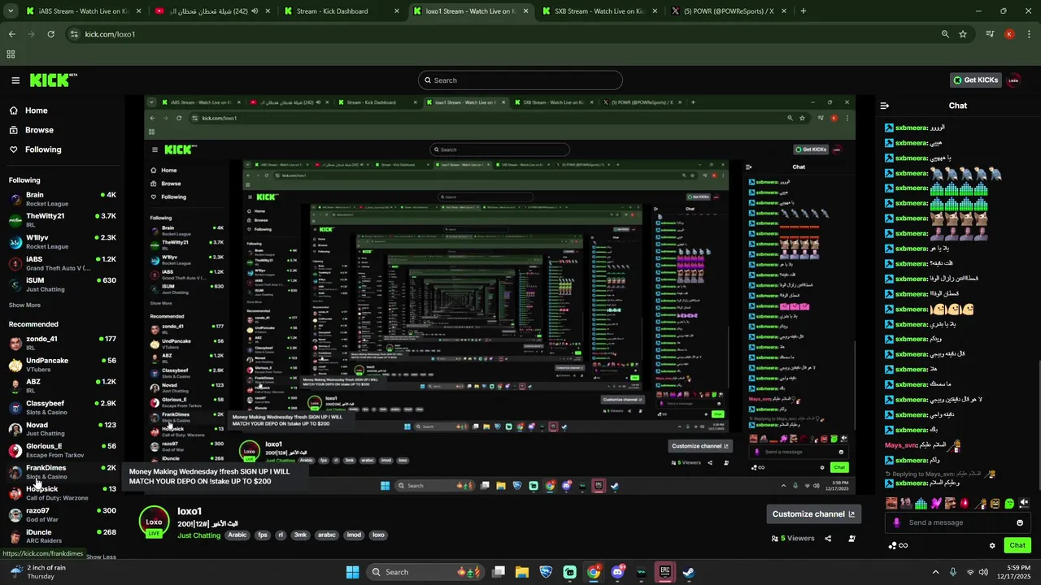This screenshot has height=585, width=1041.
Task: Open the hamburger sidebar menu
Action: point(15,80)
